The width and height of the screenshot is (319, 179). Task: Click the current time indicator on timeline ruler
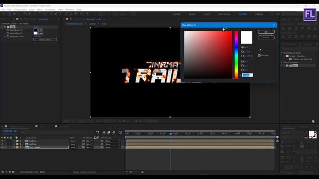pos(170,134)
